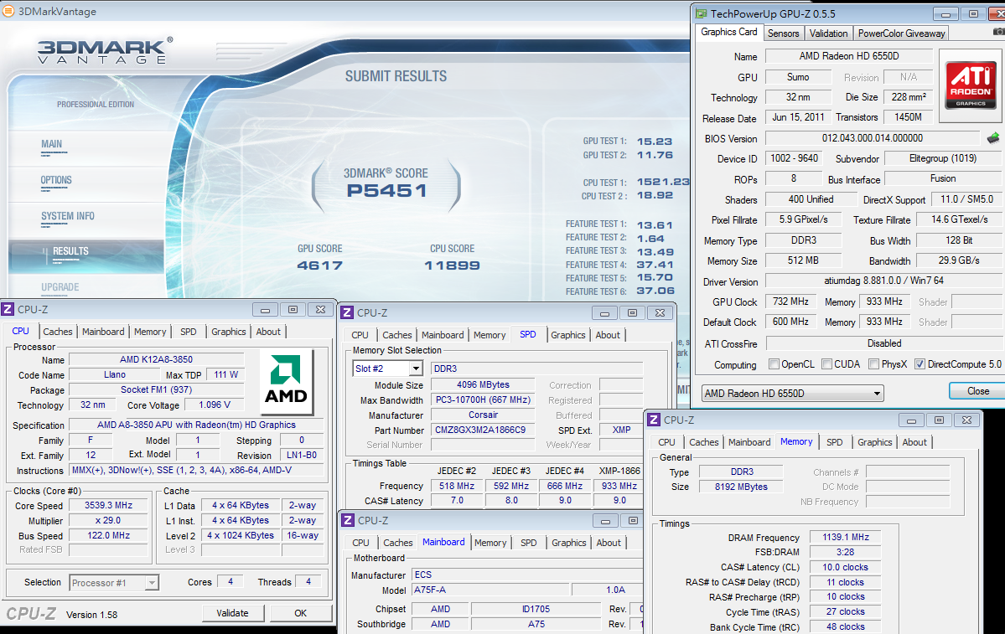Click the OK button in CPU-Z

pyautogui.click(x=301, y=613)
